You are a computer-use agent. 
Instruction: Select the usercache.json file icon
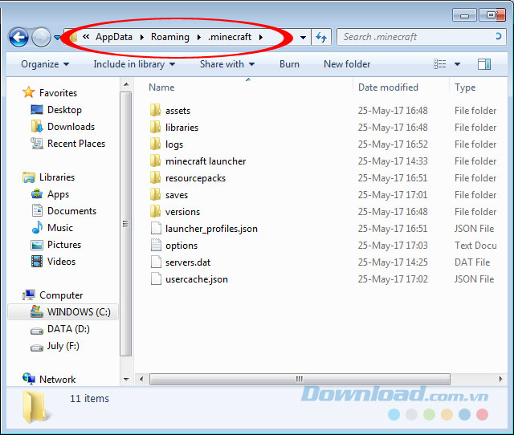pos(156,279)
